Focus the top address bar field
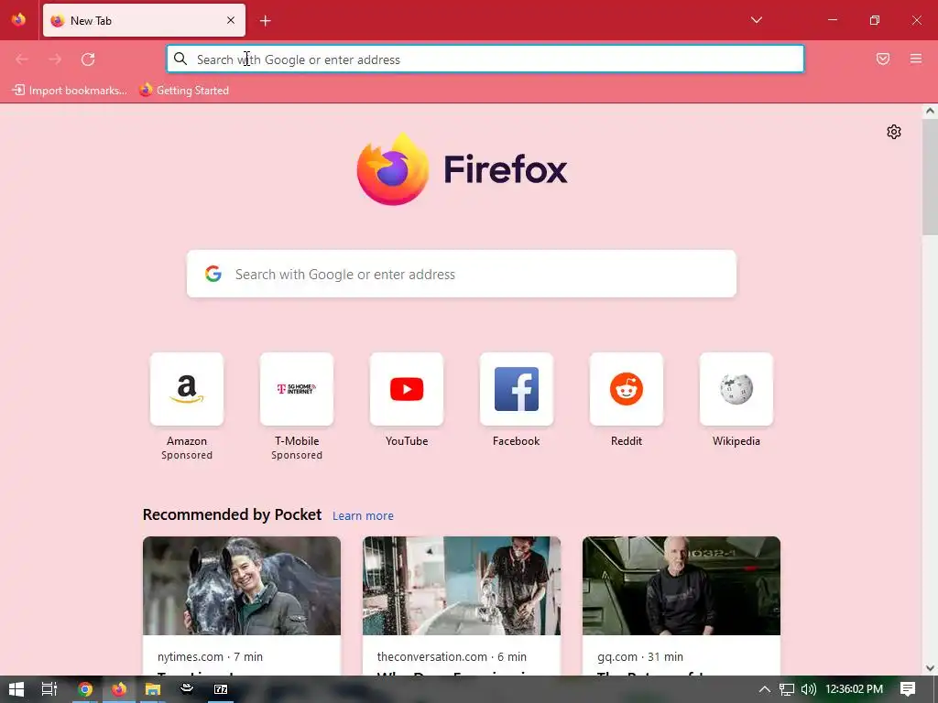 tap(485, 59)
